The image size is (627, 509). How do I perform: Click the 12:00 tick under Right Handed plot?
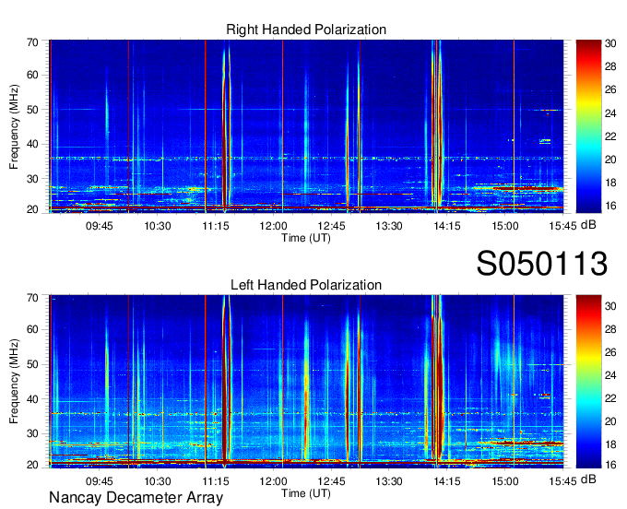click(x=274, y=226)
